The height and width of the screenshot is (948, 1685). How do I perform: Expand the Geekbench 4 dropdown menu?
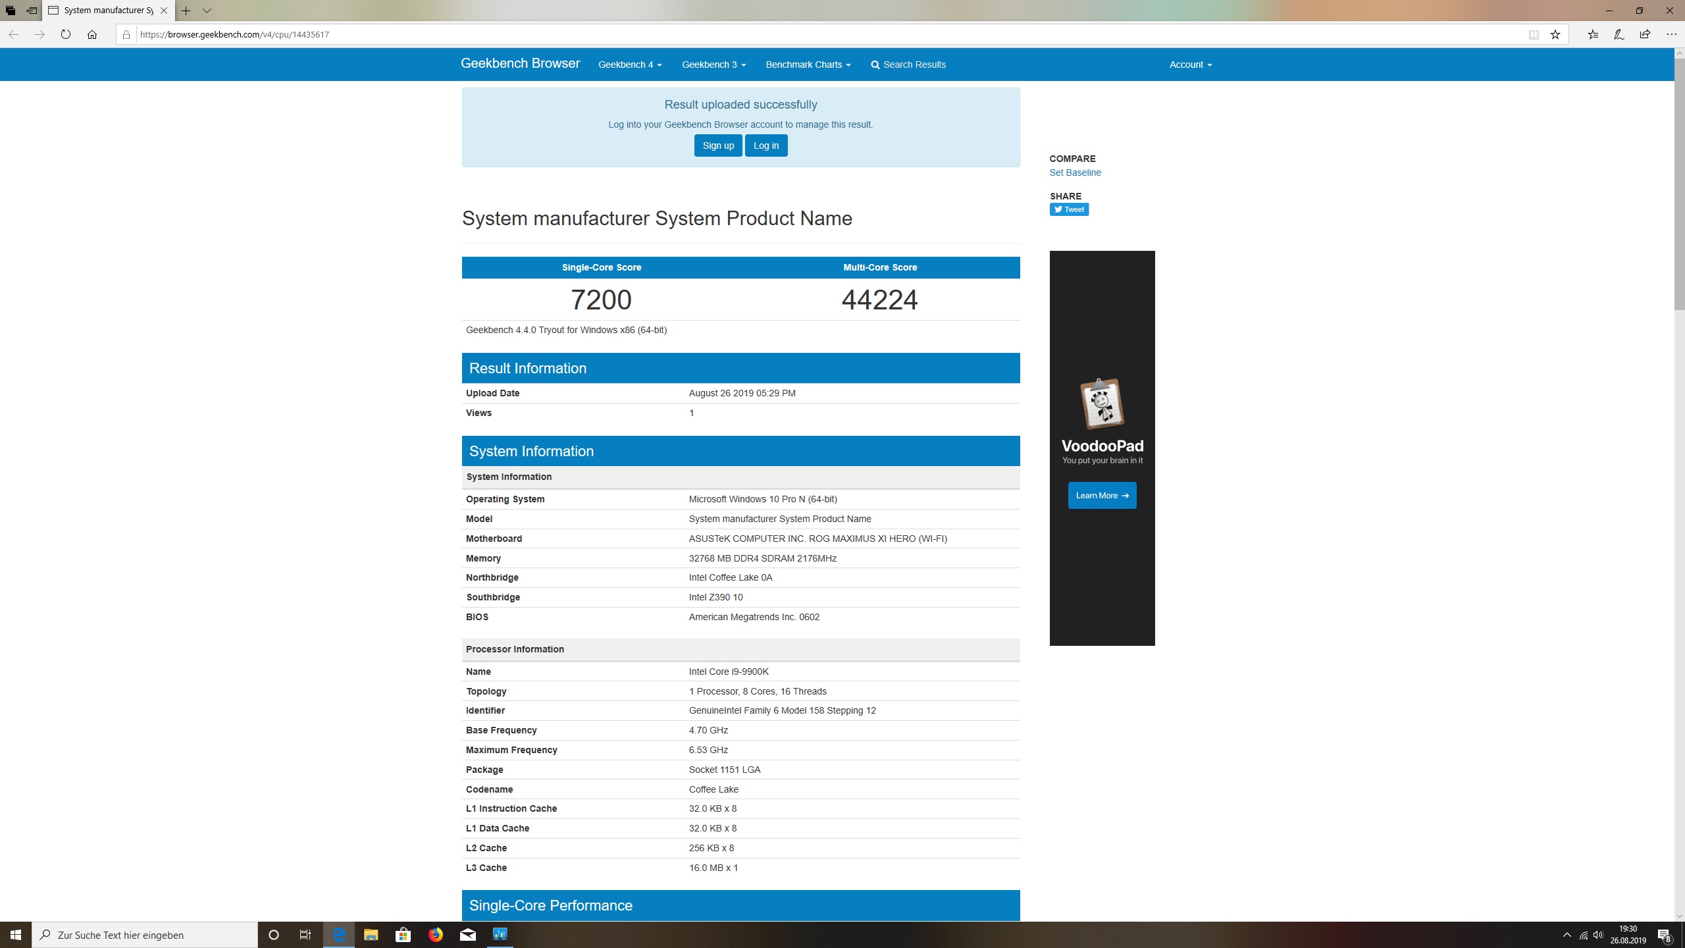(x=629, y=65)
